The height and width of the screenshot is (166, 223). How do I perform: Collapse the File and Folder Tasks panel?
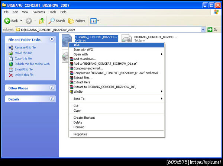(52, 39)
